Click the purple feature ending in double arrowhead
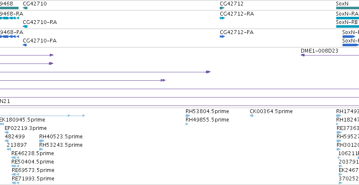The height and width of the screenshot is (185, 359). tap(83, 80)
